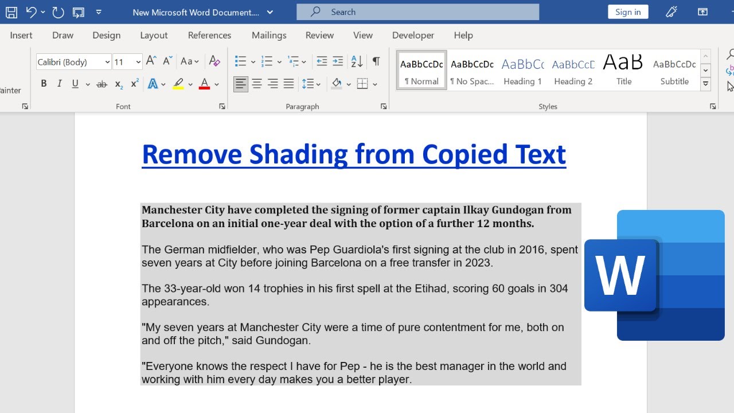Open Ribbon Display Options
Screen dimensions: 734x413
click(702, 12)
